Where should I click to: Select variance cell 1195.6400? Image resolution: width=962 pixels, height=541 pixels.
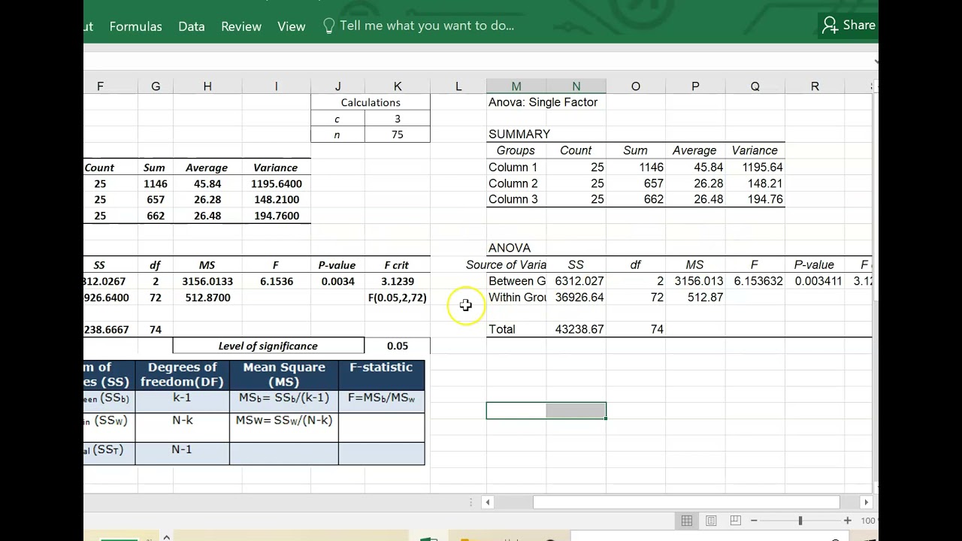pos(276,183)
